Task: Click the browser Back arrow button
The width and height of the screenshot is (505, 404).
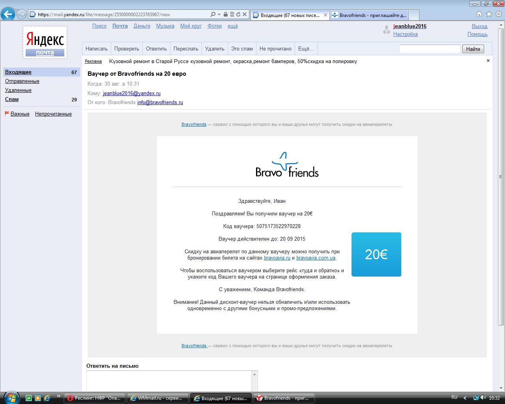Action: pos(8,15)
